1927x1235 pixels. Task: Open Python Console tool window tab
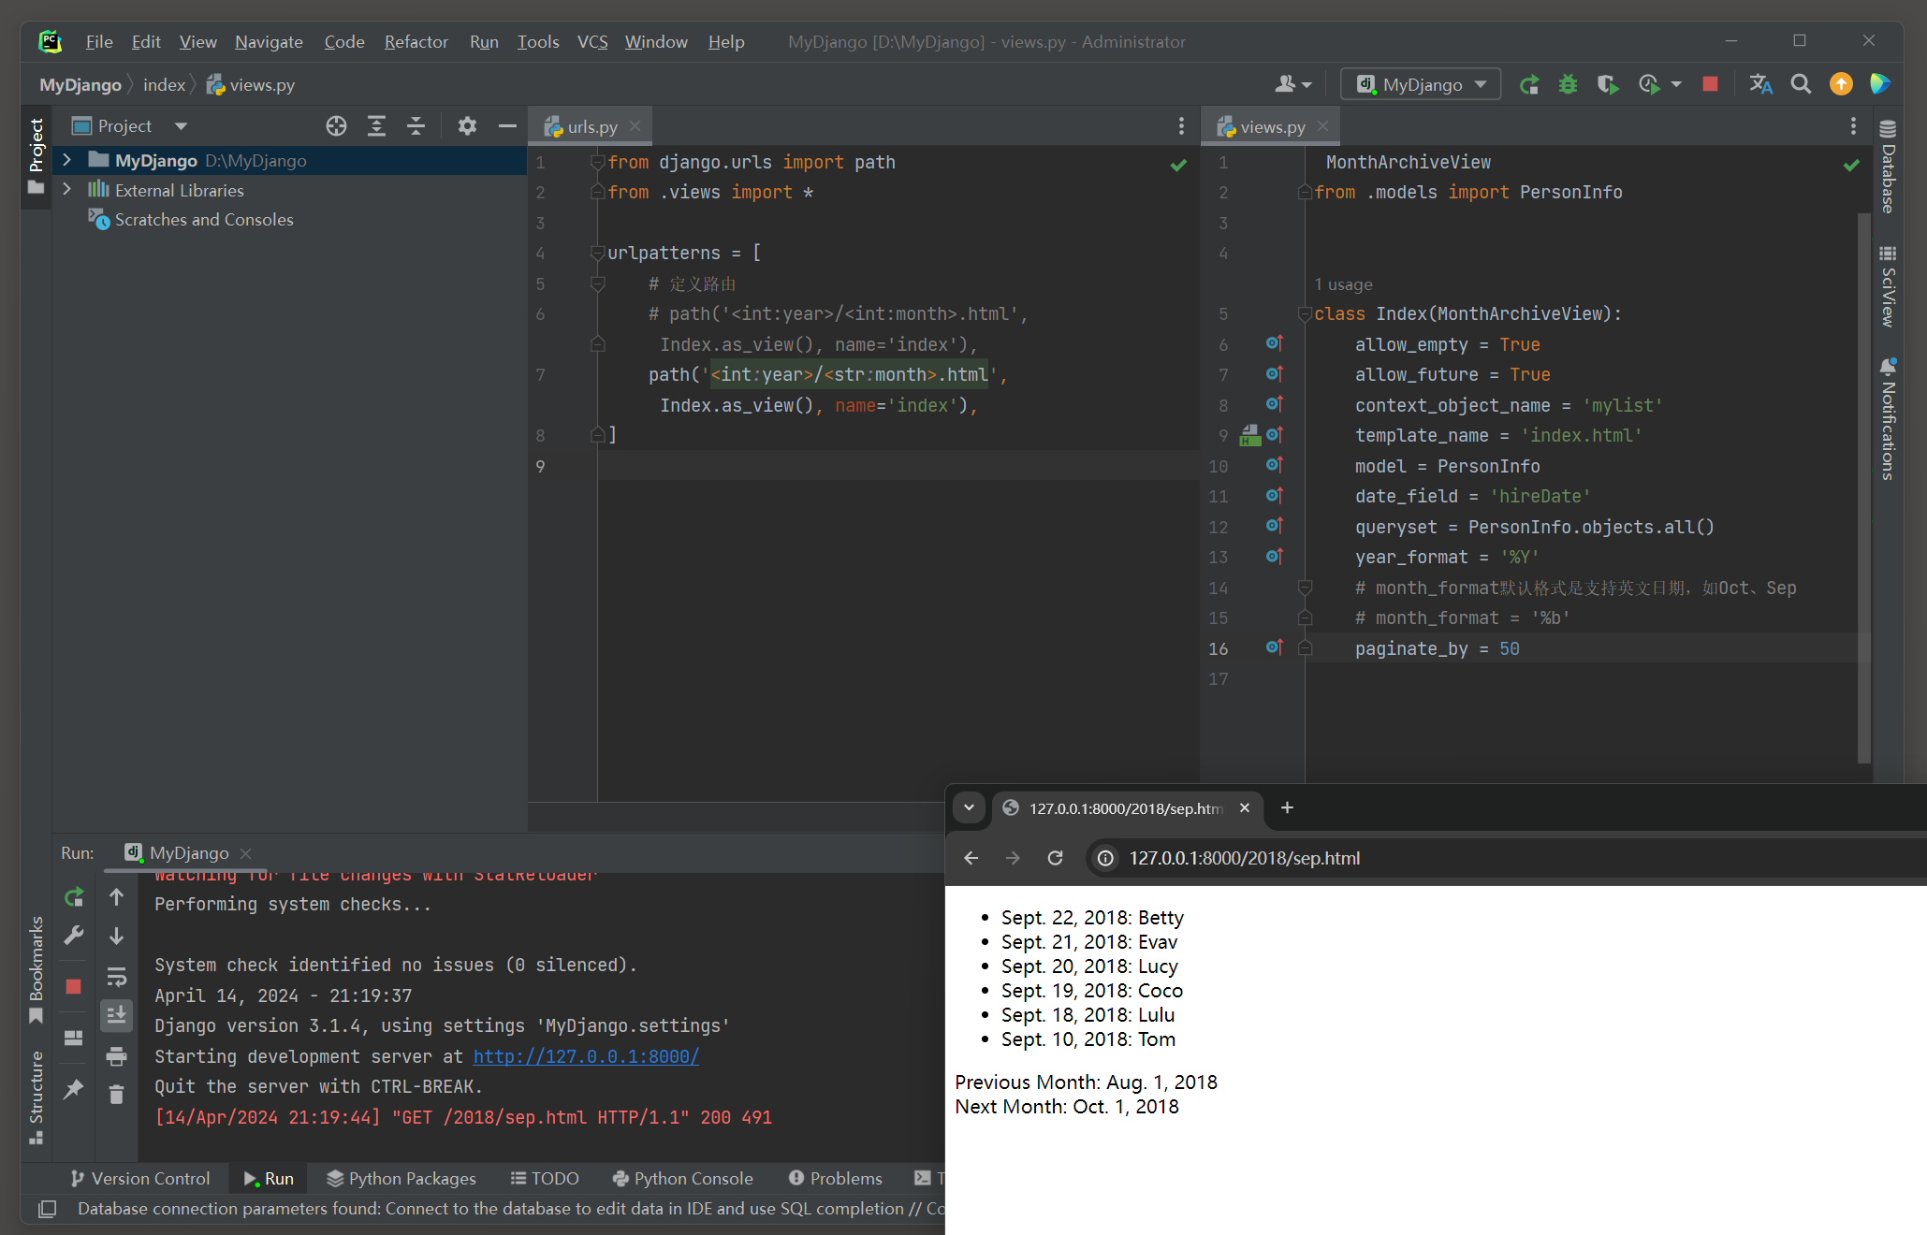[x=682, y=1178]
